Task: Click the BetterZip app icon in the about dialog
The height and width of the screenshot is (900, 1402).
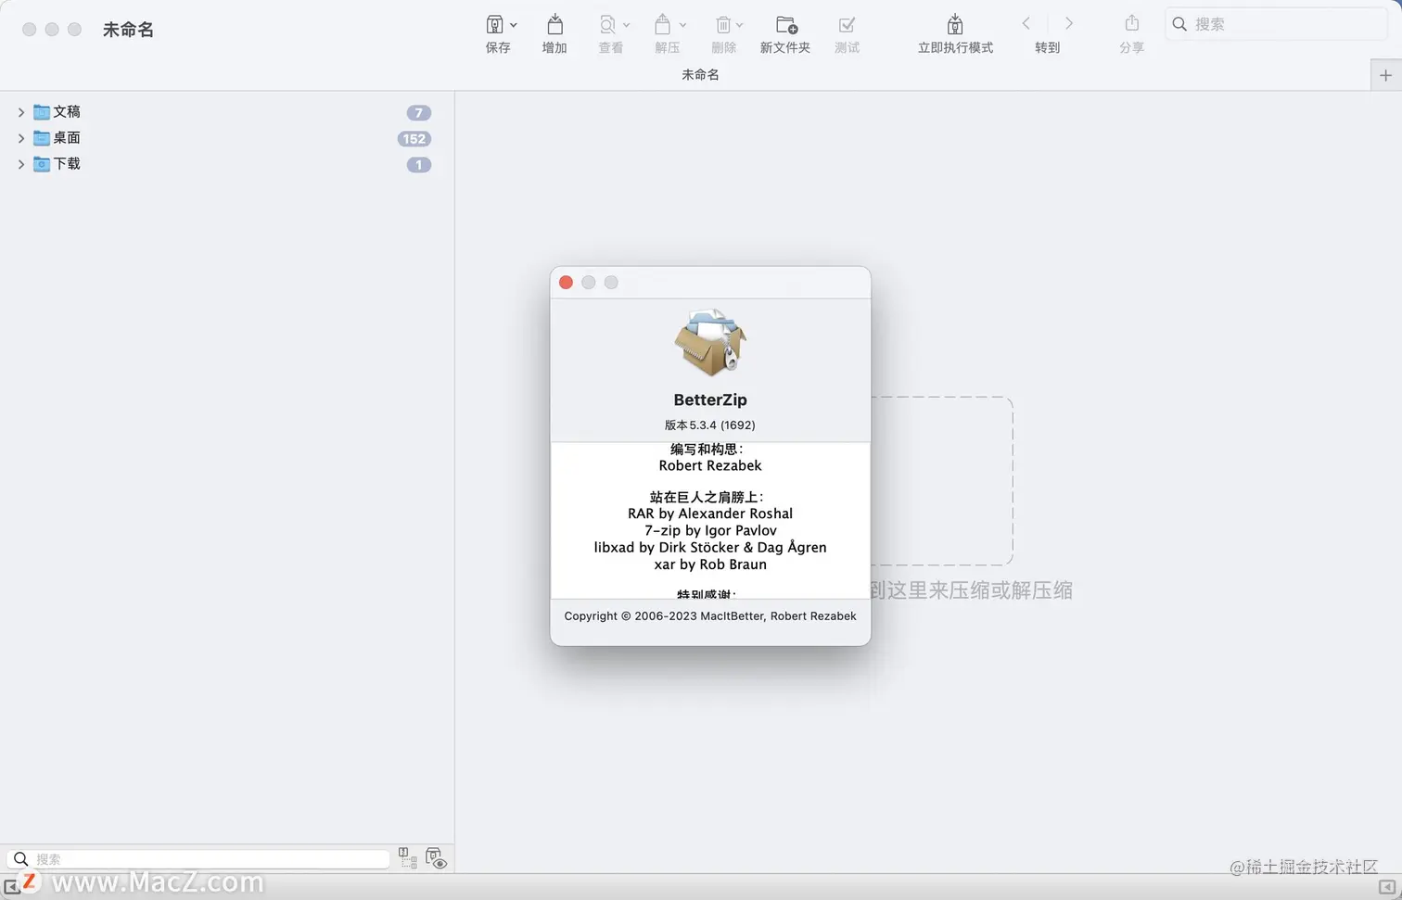Action: (x=710, y=343)
